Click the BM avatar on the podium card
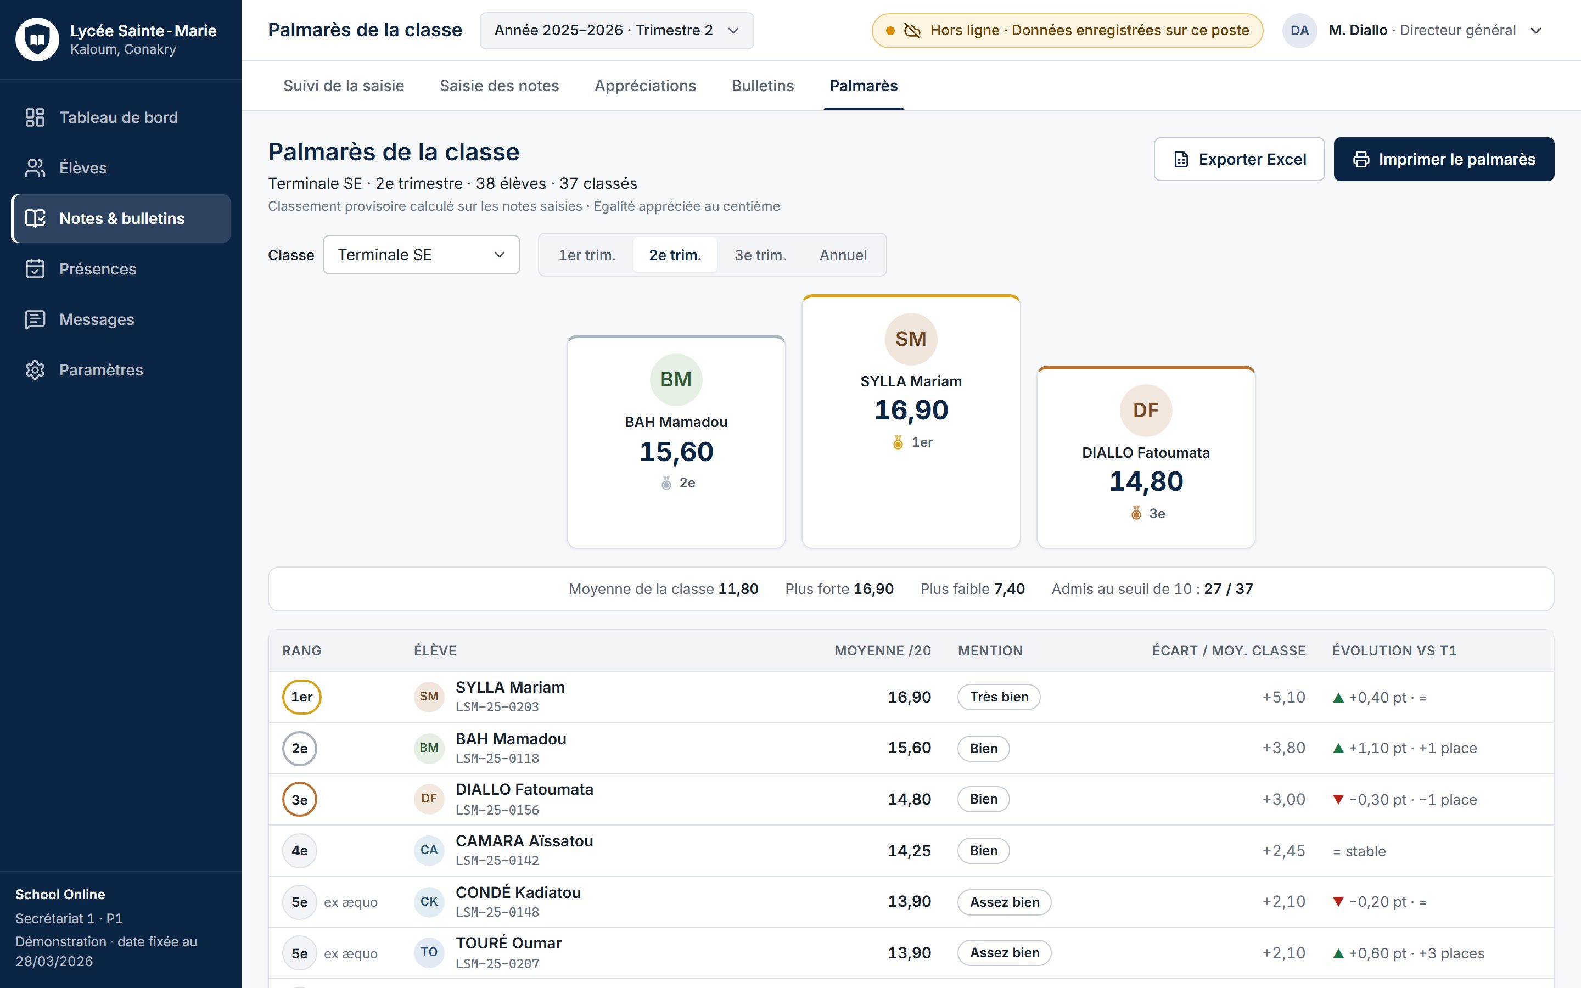This screenshot has width=1581, height=988. pos(676,380)
